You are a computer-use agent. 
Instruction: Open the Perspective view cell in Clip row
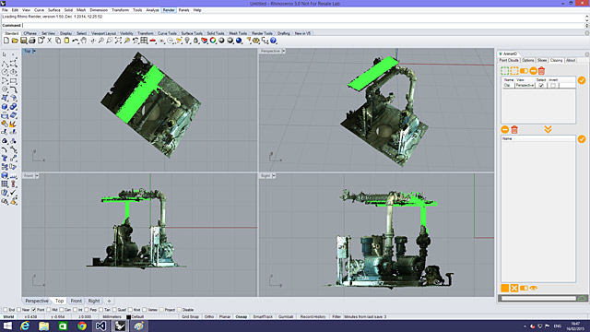(x=525, y=86)
